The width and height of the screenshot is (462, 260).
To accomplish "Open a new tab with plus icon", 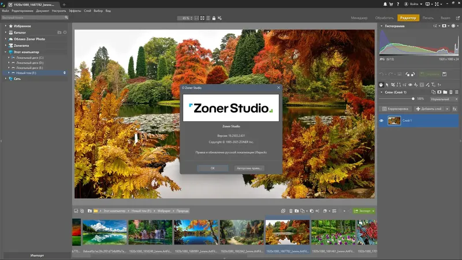I will [x=64, y=5].
